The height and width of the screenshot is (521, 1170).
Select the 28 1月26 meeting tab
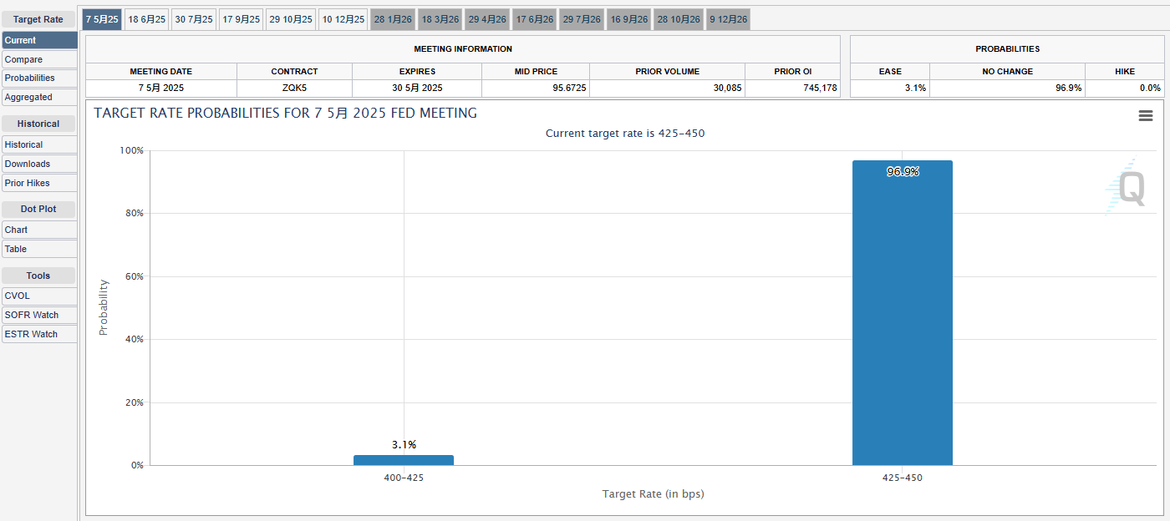point(393,19)
